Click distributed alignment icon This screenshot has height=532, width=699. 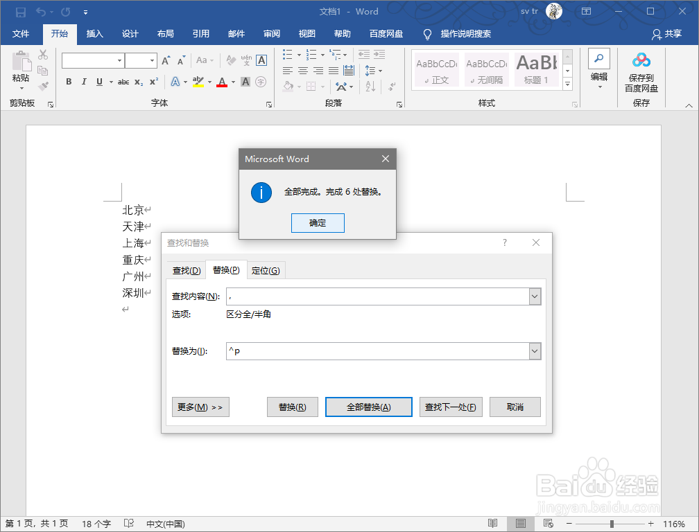click(349, 71)
